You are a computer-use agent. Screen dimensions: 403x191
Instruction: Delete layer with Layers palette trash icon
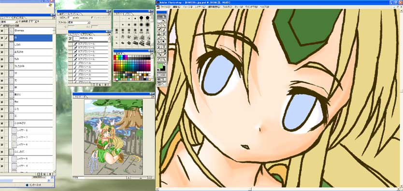tap(50, 174)
